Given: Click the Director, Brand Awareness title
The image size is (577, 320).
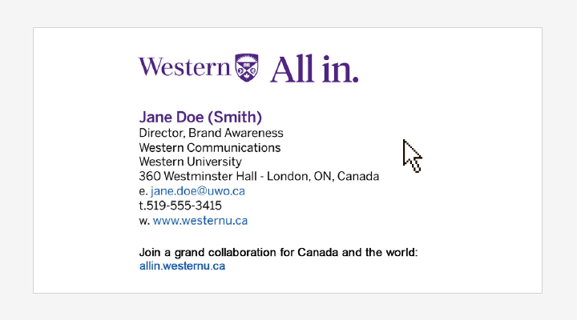Looking at the screenshot, I should click(211, 133).
